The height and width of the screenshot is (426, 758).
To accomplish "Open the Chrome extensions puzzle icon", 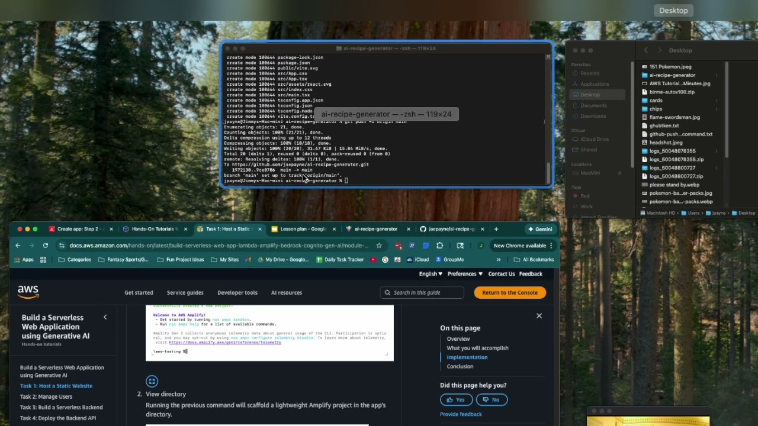I will [x=439, y=246].
